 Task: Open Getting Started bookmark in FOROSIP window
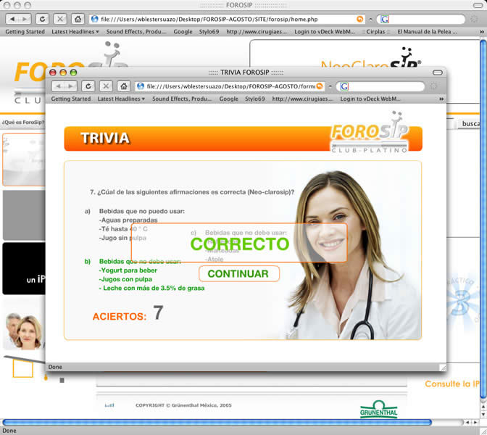tap(25, 32)
